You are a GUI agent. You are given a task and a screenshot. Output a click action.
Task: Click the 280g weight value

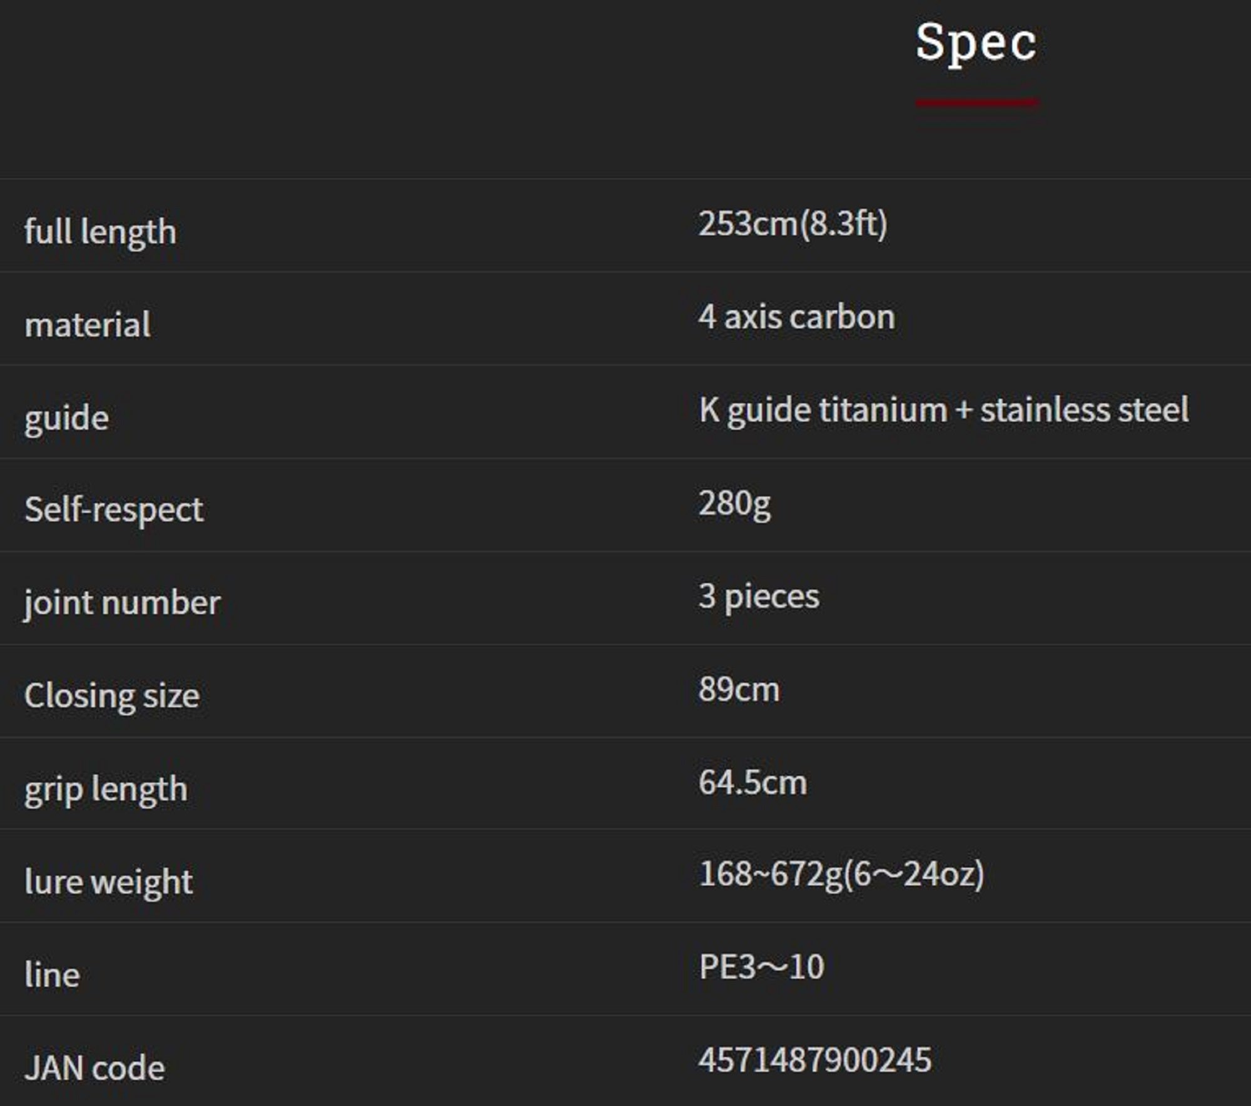click(734, 503)
